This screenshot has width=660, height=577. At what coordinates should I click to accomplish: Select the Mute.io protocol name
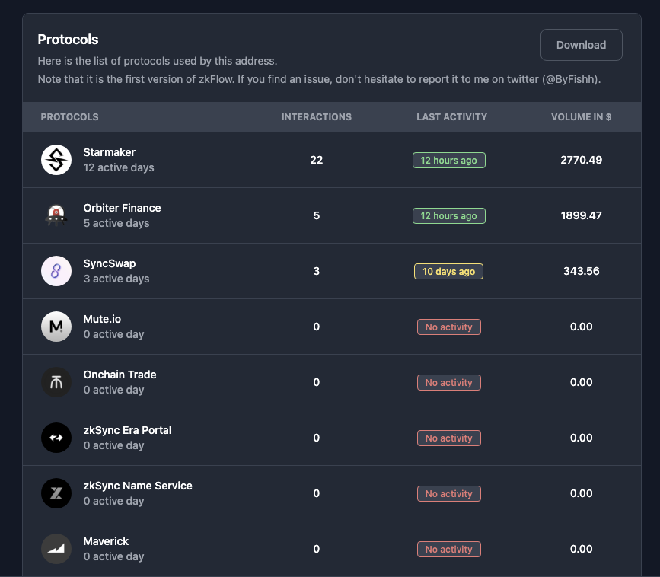tap(102, 319)
